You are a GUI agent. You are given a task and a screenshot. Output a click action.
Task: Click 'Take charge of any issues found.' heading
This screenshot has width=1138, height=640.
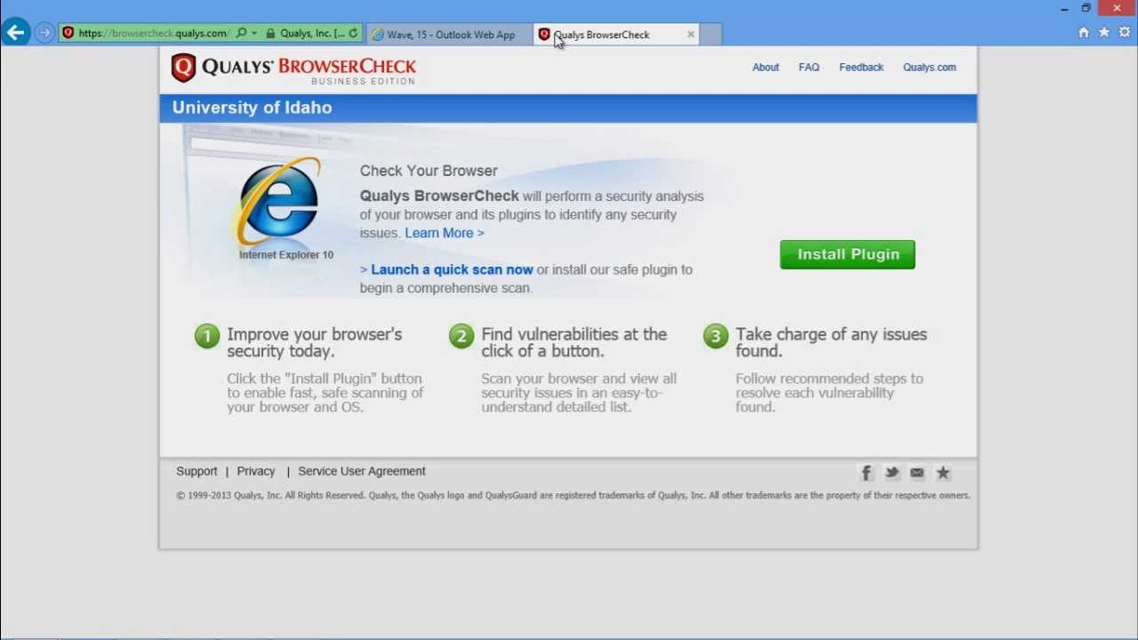(x=831, y=342)
